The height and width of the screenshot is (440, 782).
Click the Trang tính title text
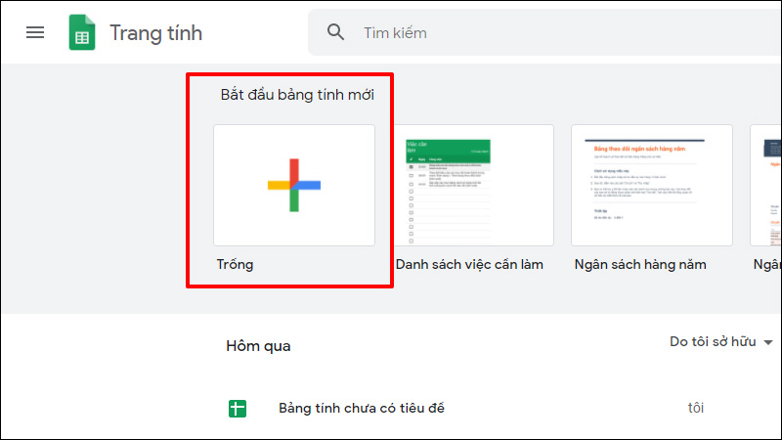[155, 33]
